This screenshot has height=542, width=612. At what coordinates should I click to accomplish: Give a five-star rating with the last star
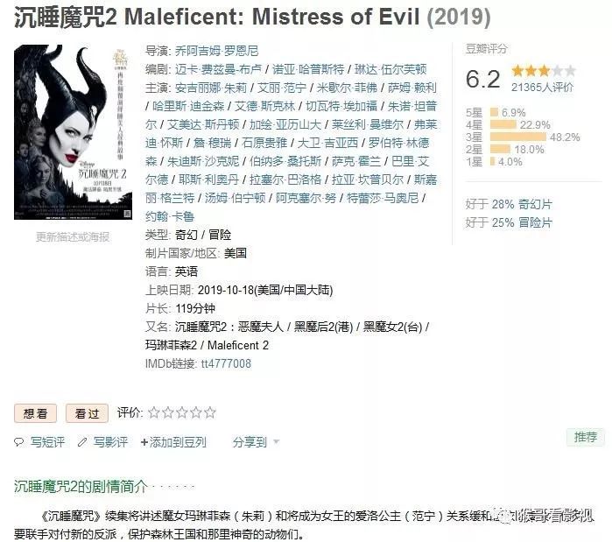pyautogui.click(x=210, y=412)
